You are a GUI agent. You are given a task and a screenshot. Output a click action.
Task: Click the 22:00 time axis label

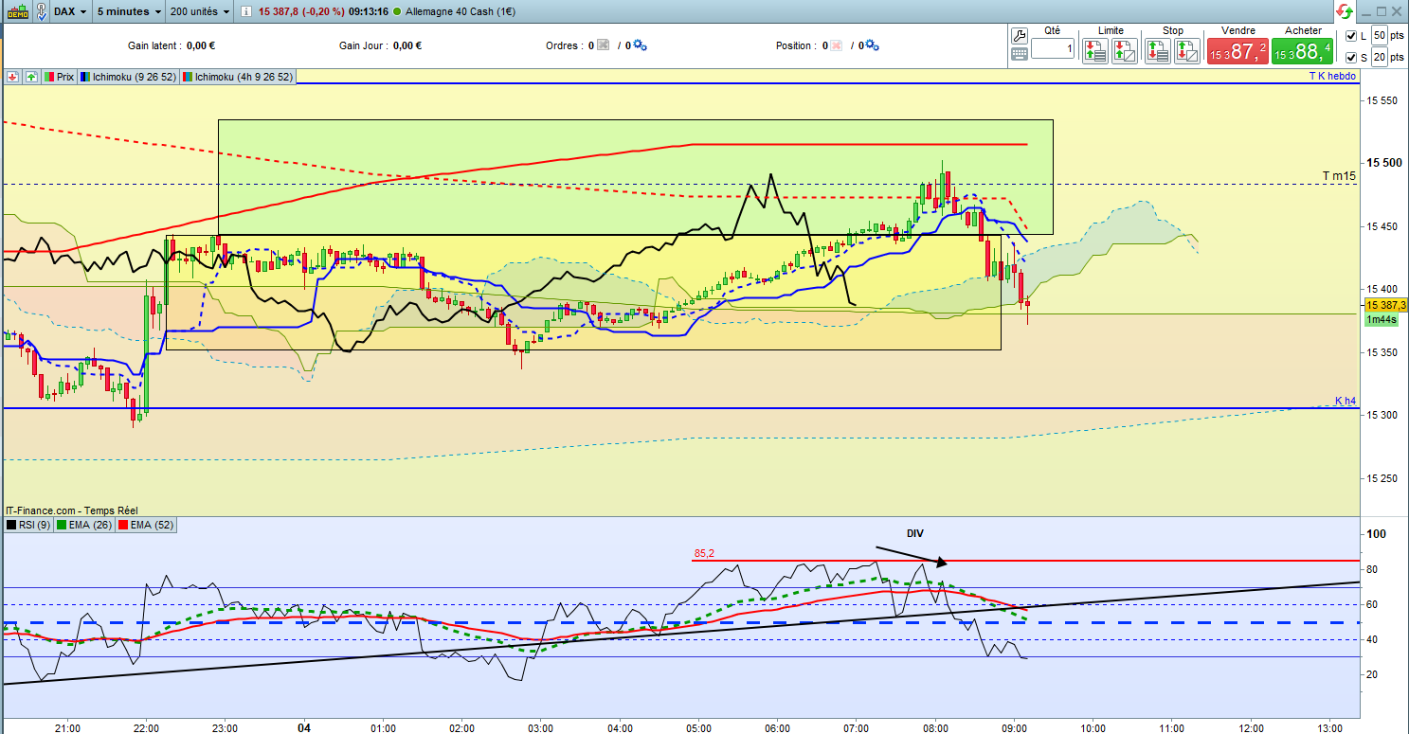click(145, 726)
